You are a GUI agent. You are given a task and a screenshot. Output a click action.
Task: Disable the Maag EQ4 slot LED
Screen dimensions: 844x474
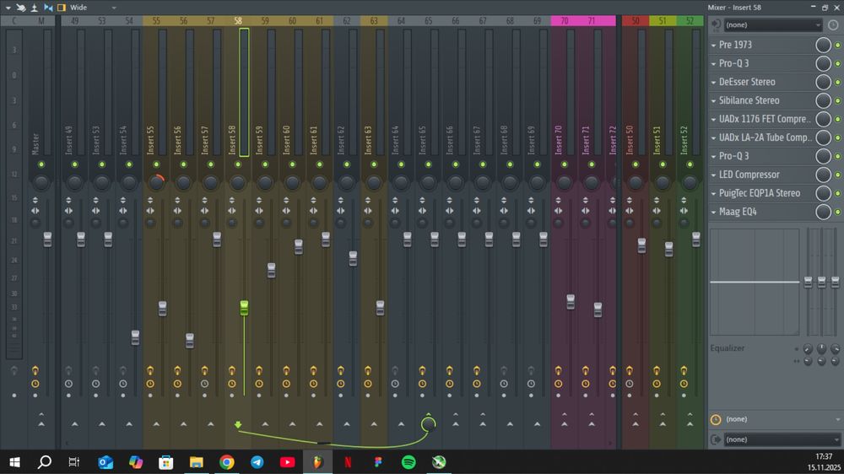[837, 212]
